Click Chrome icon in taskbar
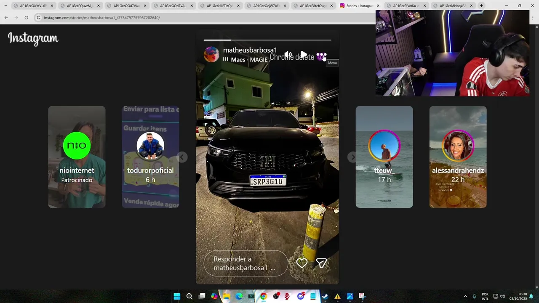This screenshot has width=539, height=303. pos(263,296)
